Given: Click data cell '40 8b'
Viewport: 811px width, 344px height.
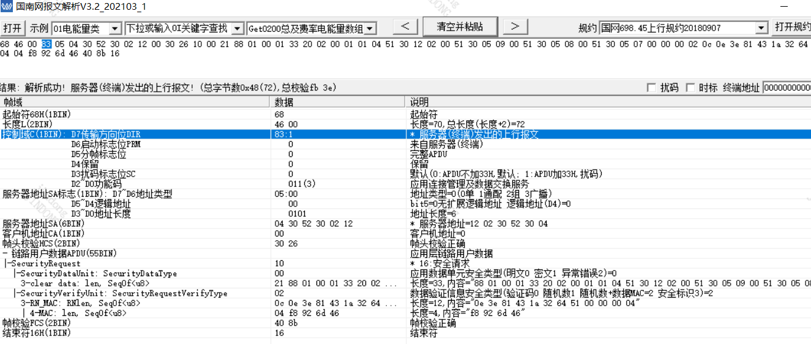Looking at the screenshot, I should [x=286, y=323].
